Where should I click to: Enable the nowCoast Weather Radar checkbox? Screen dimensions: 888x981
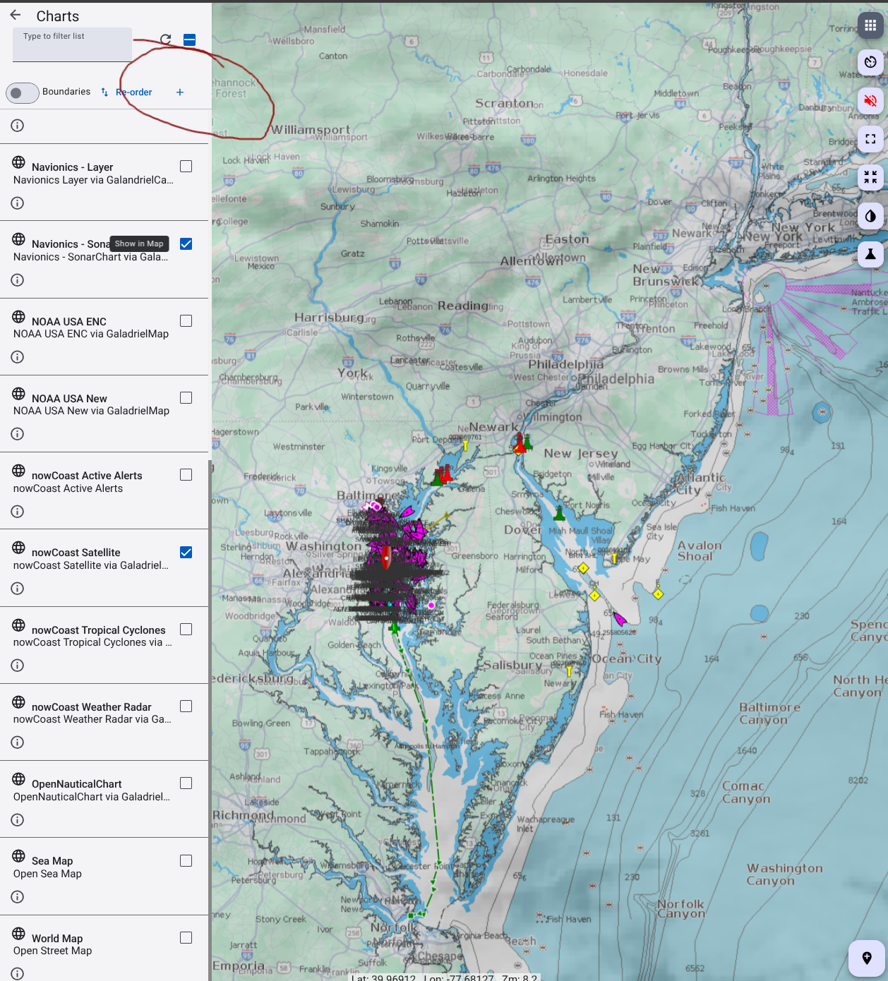click(186, 706)
